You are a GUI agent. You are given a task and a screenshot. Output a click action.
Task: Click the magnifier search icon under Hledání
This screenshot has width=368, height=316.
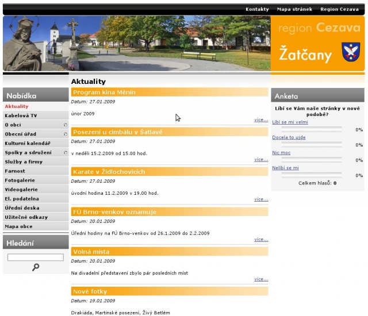pyautogui.click(x=36, y=267)
